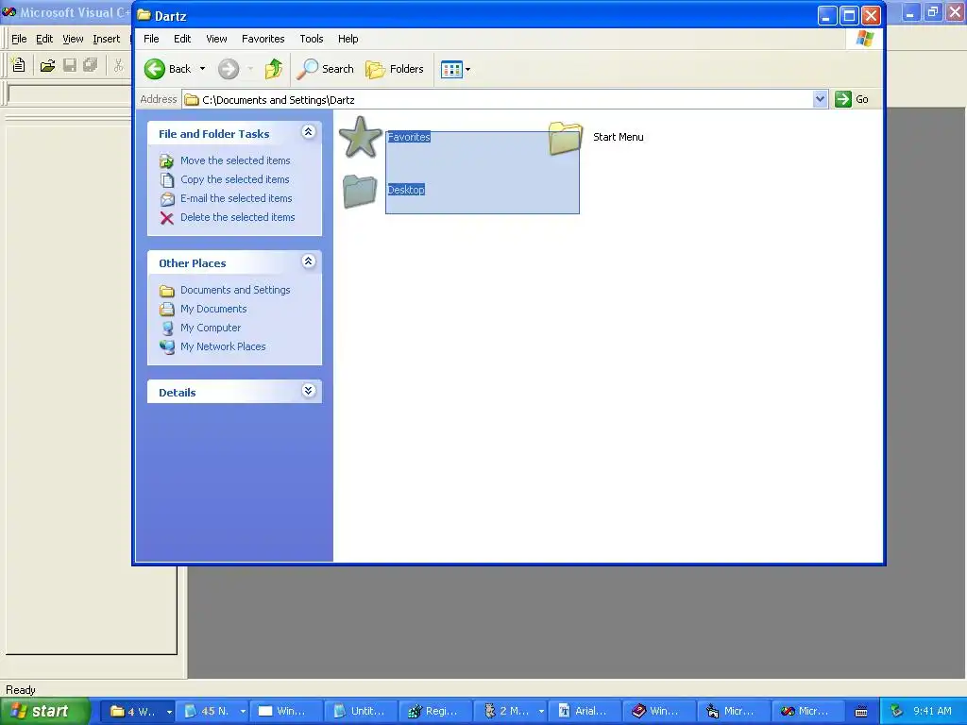
Task: Click the keyboard icon in the taskbar
Action: [x=861, y=712]
